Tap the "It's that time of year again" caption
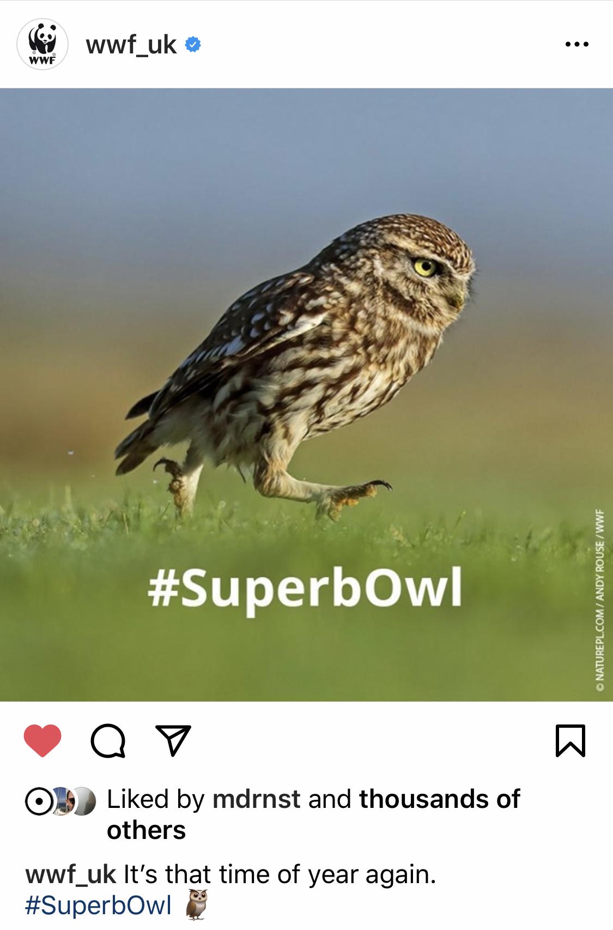The width and height of the screenshot is (613, 930). 280,875
